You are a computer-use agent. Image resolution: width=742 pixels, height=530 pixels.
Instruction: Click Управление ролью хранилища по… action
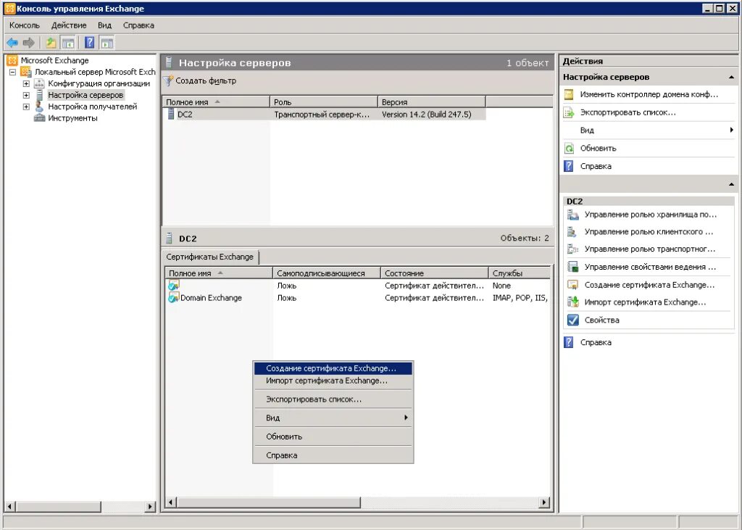click(651, 215)
